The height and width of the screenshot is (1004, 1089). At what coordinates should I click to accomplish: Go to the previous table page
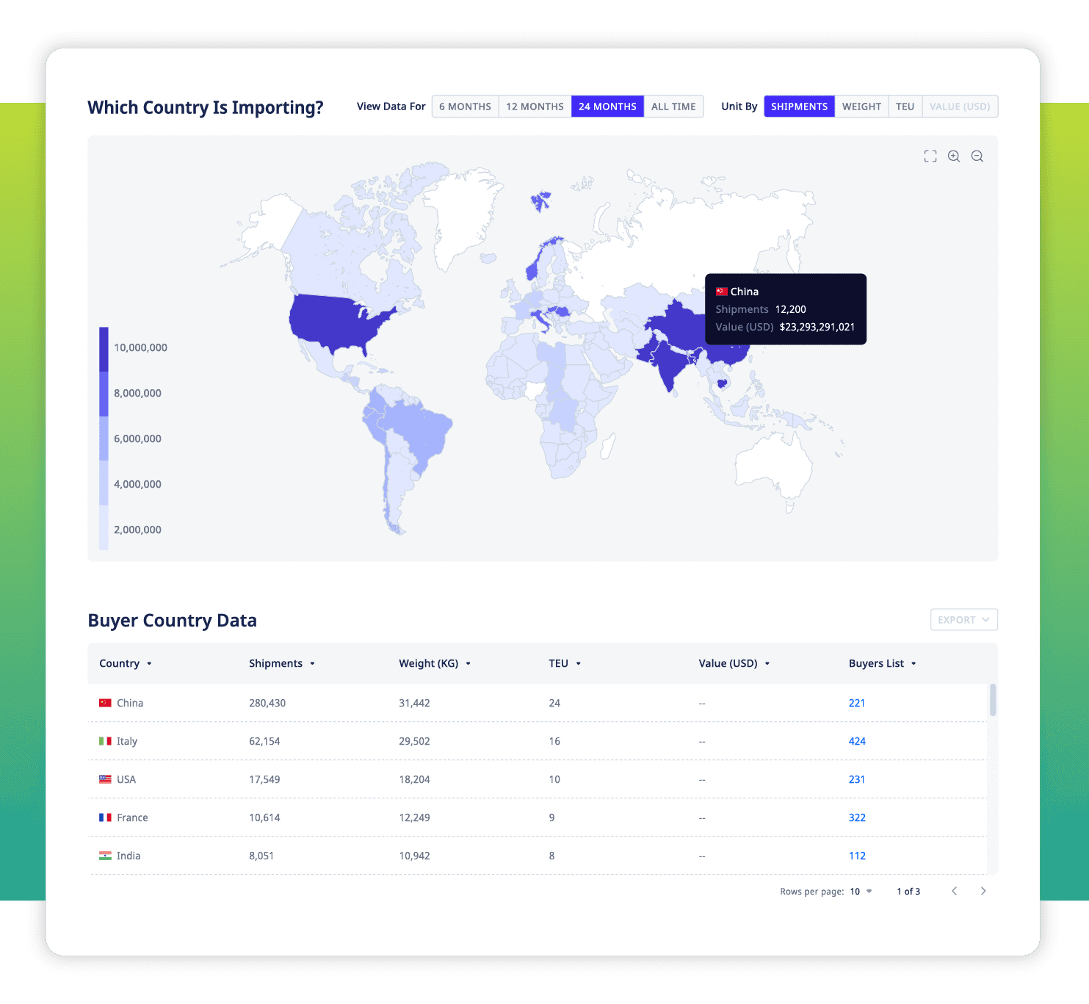pos(955,891)
